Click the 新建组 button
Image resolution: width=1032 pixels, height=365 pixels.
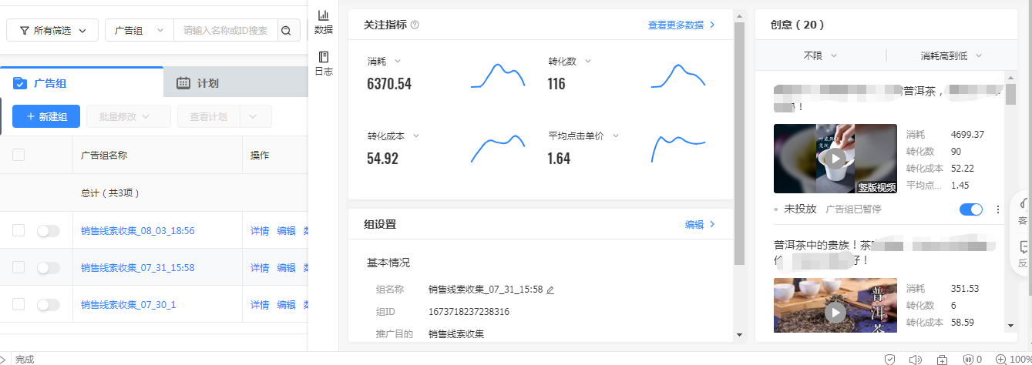(46, 116)
